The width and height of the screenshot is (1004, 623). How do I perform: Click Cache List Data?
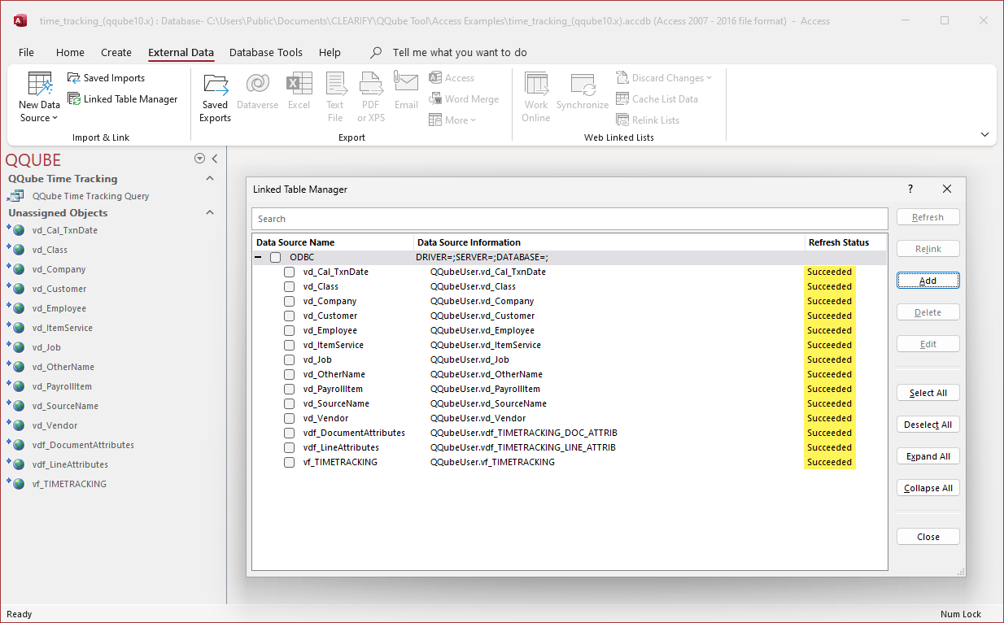pos(657,99)
